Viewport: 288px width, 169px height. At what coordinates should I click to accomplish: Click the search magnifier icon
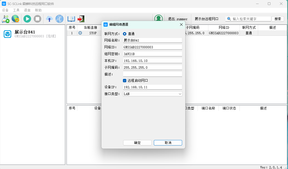[x=229, y=19]
